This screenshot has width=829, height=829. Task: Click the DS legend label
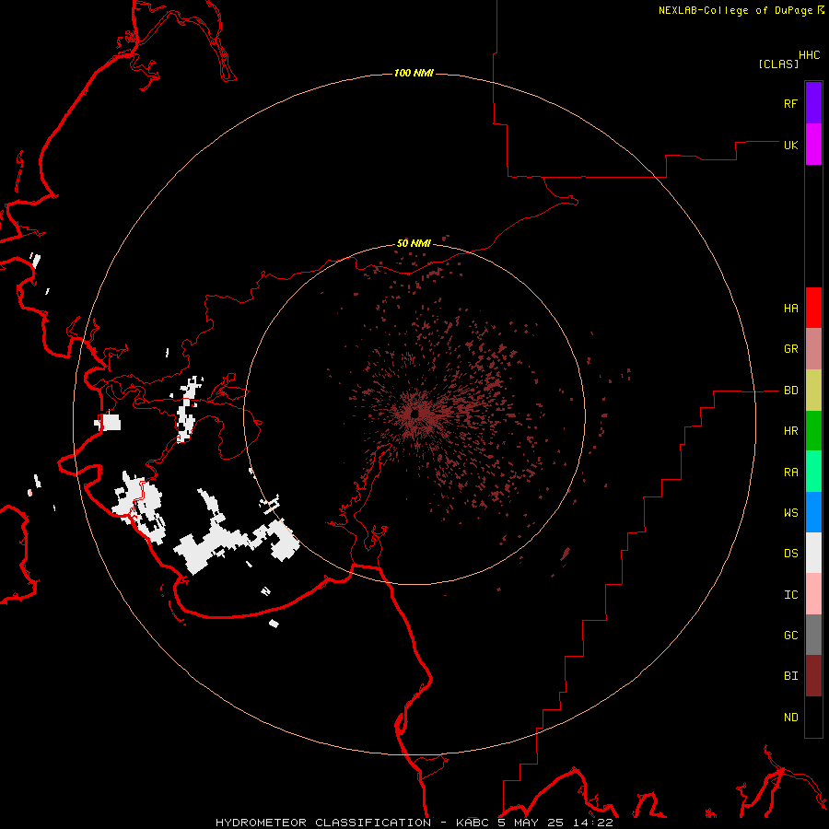790,554
